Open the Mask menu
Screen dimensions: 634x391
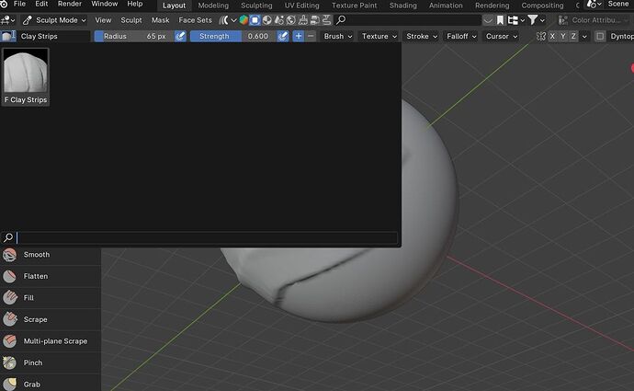point(160,20)
